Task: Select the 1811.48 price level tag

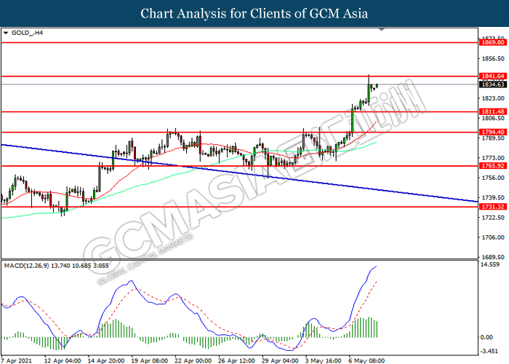Action: click(x=493, y=112)
